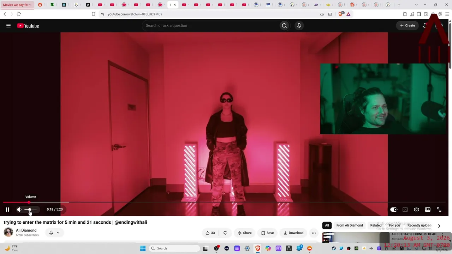452x254 pixels.
Task: Like the video with thumbs up
Action: [210, 233]
